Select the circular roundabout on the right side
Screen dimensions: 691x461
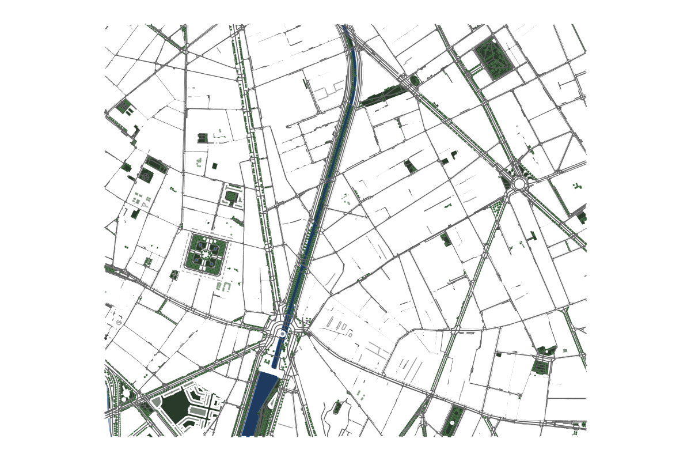[x=519, y=184]
